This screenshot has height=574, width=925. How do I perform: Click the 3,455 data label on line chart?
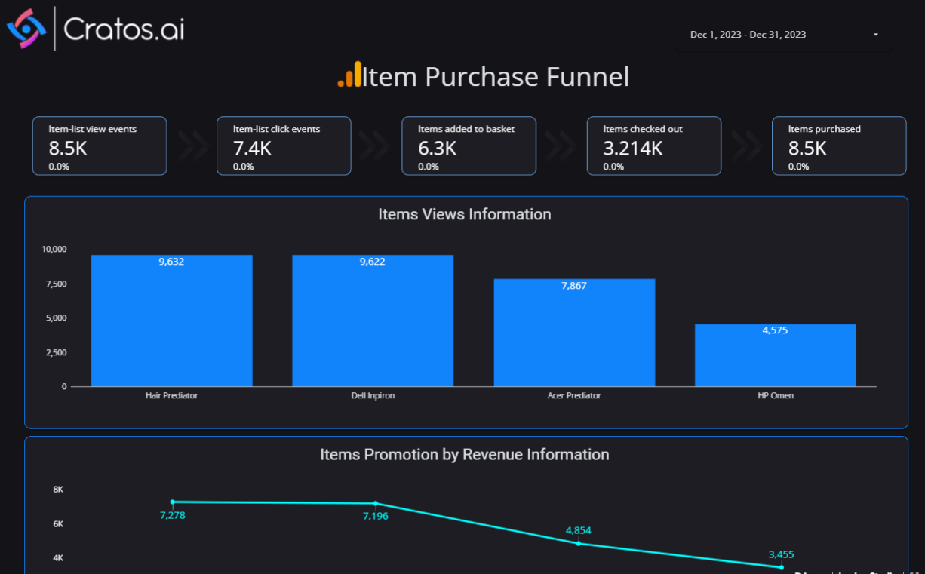(782, 554)
